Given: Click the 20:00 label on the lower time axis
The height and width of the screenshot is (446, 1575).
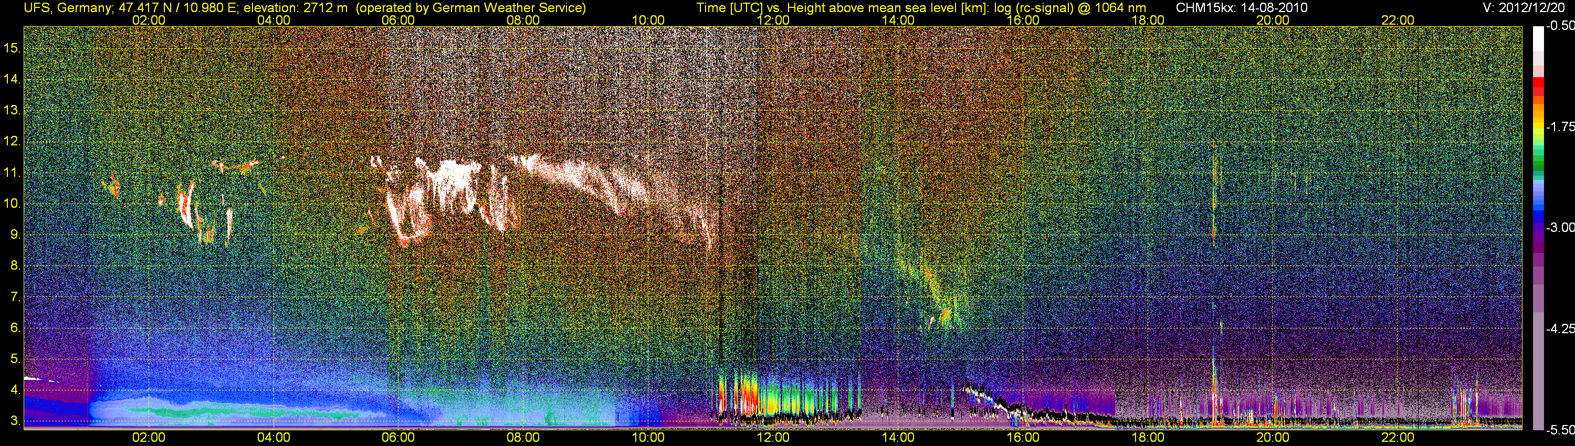Looking at the screenshot, I should point(1273,438).
